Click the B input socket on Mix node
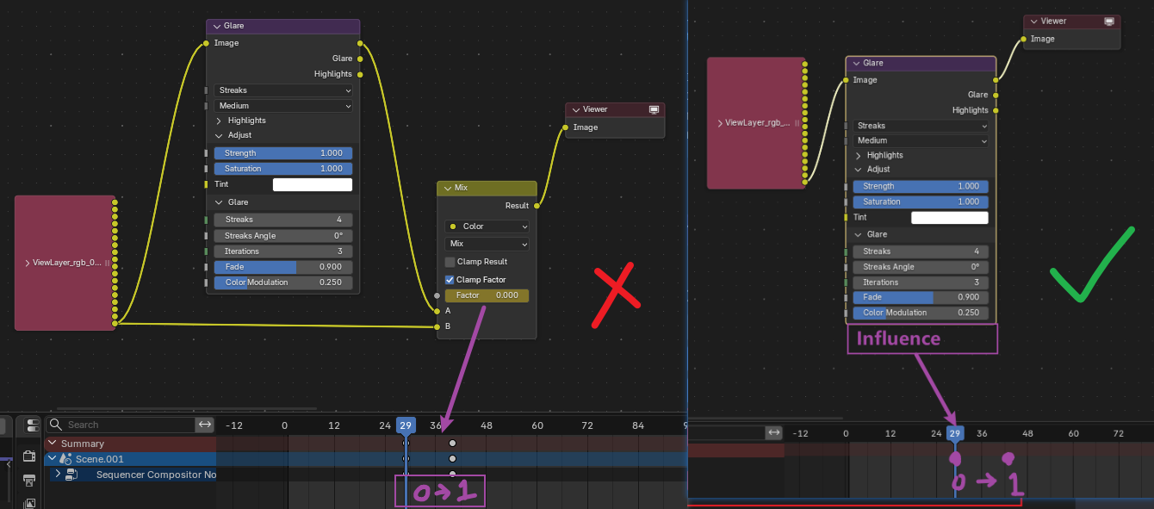The height and width of the screenshot is (509, 1154). tap(437, 326)
